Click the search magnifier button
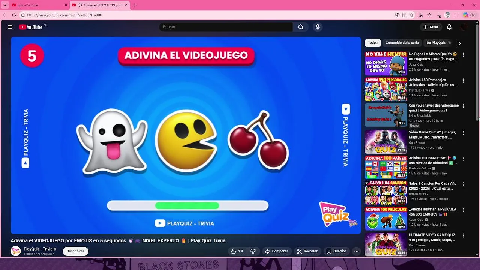The height and width of the screenshot is (270, 480). point(301,27)
